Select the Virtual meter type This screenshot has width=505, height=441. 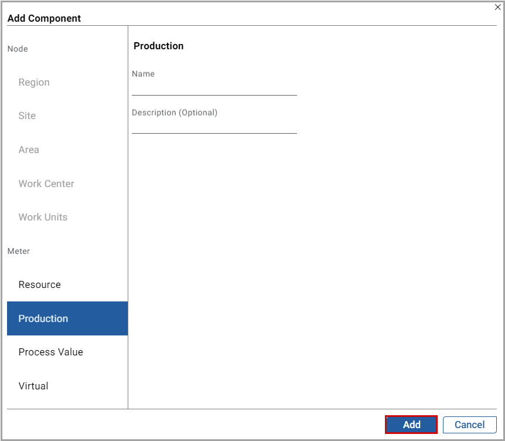[x=33, y=386]
